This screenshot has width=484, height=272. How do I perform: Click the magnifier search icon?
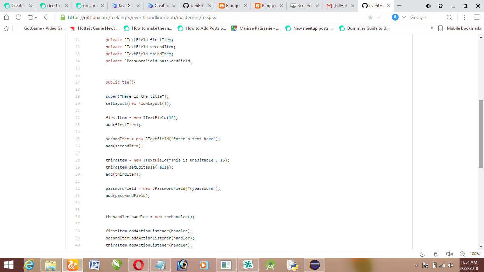point(449,17)
